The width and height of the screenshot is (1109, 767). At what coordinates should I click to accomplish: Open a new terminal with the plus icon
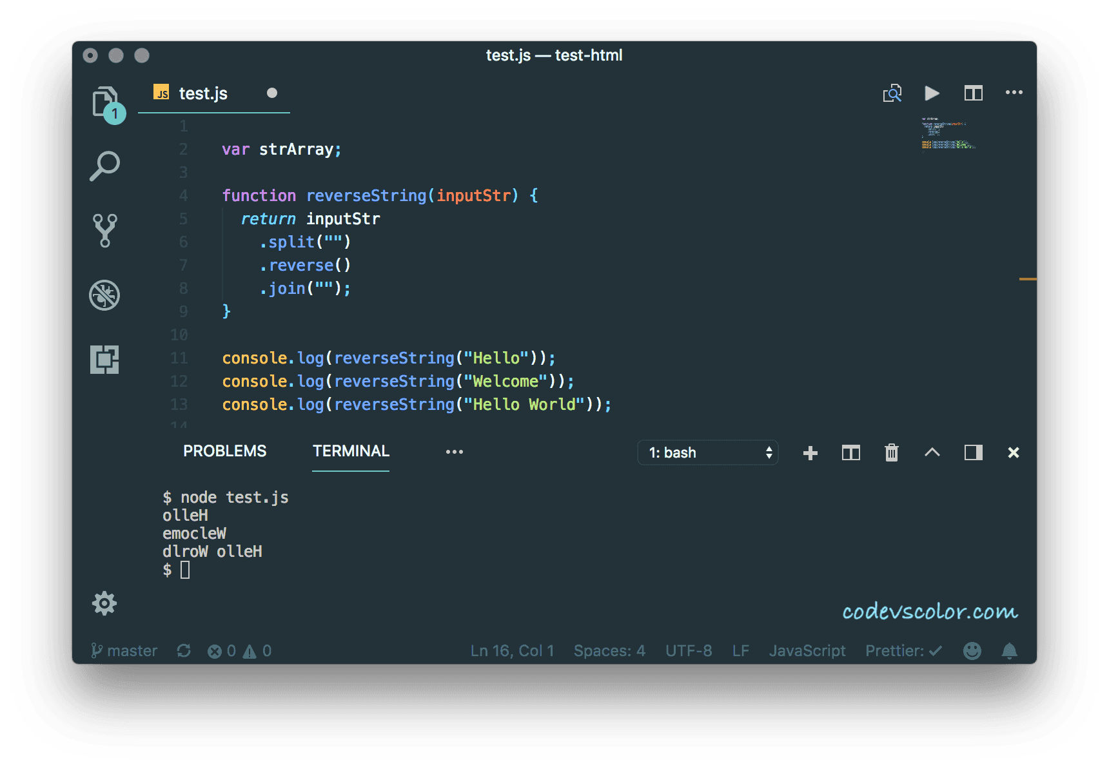click(x=810, y=452)
